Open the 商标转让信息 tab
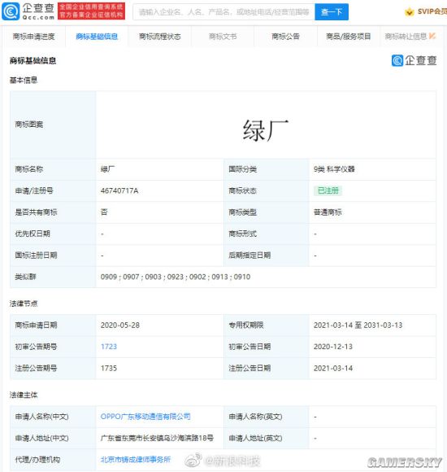Viewport: 447px width, 472px height. tap(406, 37)
